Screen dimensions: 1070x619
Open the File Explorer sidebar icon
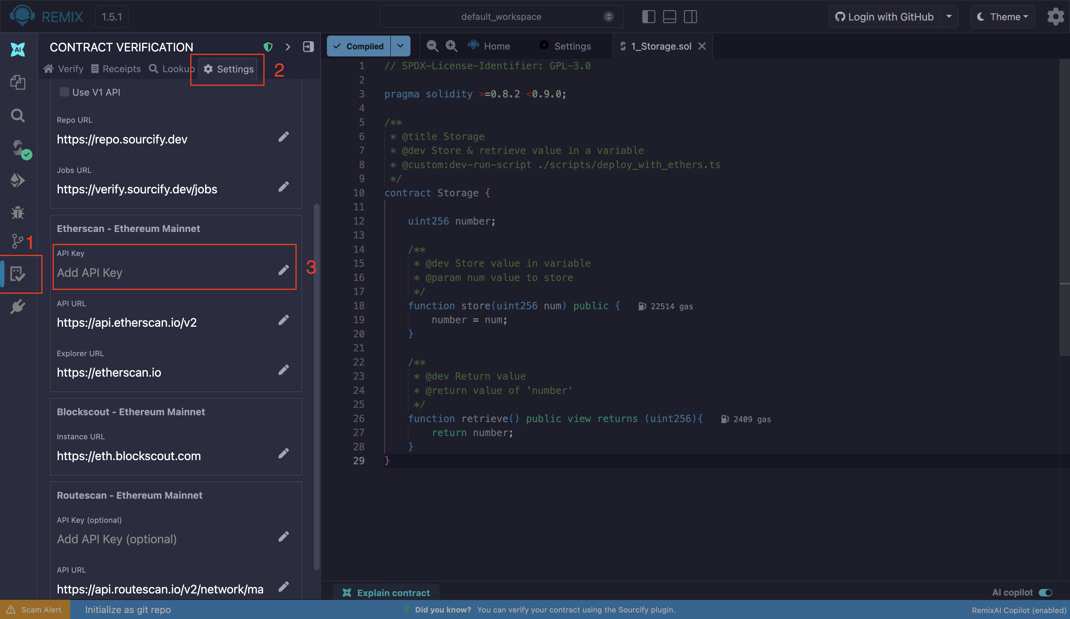[x=18, y=82]
